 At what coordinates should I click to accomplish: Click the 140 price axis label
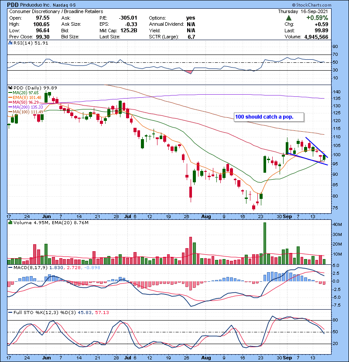pos(337,92)
